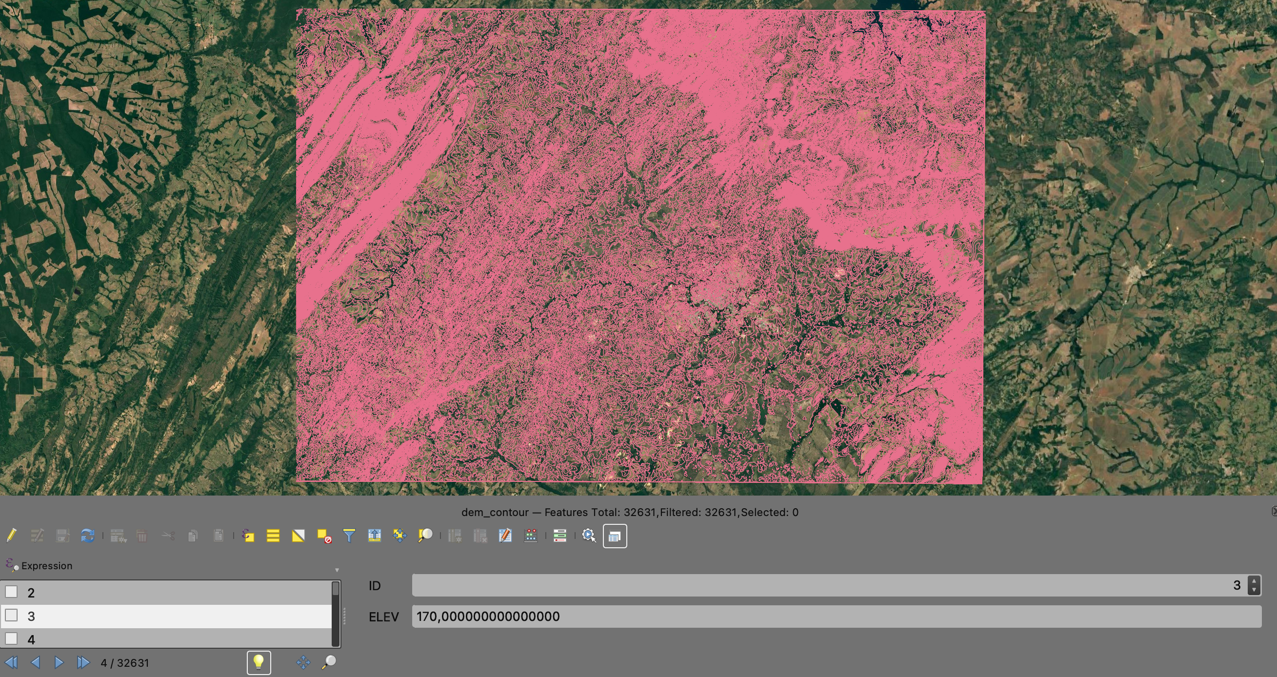Pan map to selected rows
1277x677 pixels.
click(399, 536)
